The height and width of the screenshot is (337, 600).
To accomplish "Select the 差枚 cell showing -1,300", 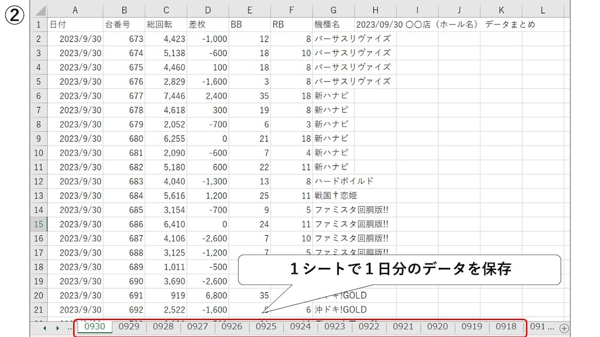I will coord(208,181).
